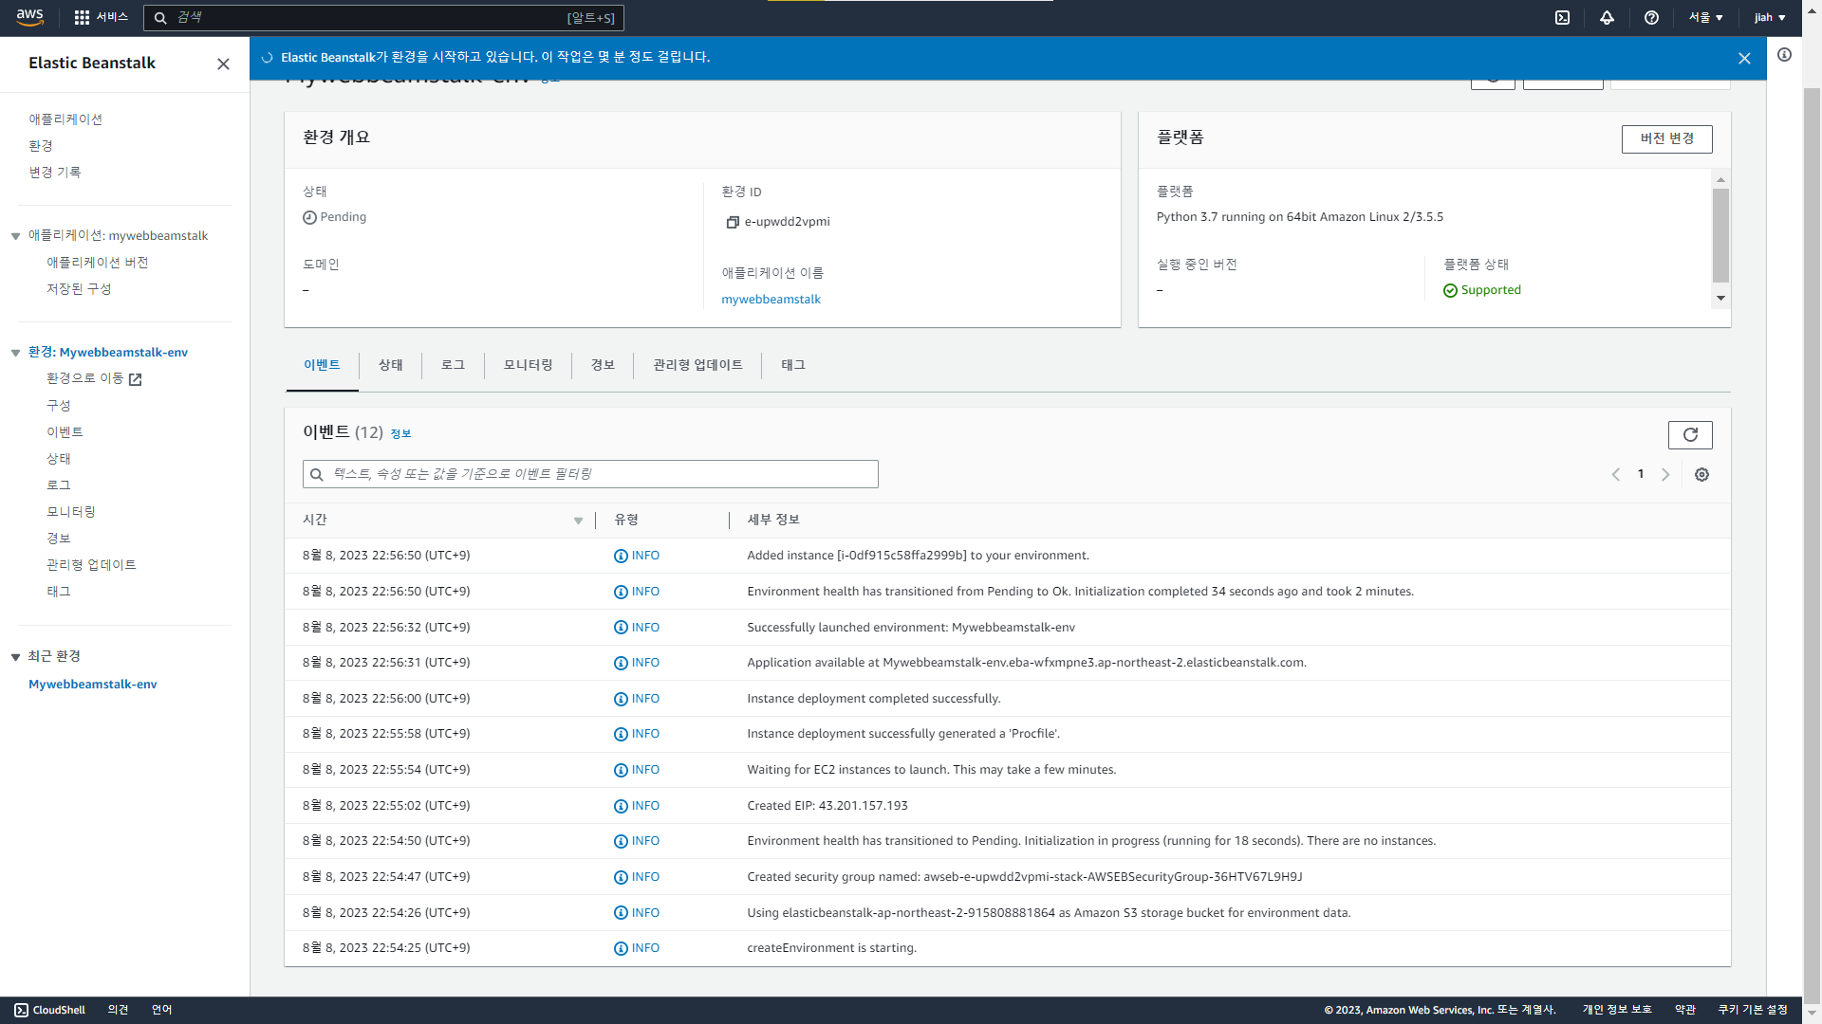Open the 서울 region dropdown
The height and width of the screenshot is (1024, 1822).
pyautogui.click(x=1705, y=17)
